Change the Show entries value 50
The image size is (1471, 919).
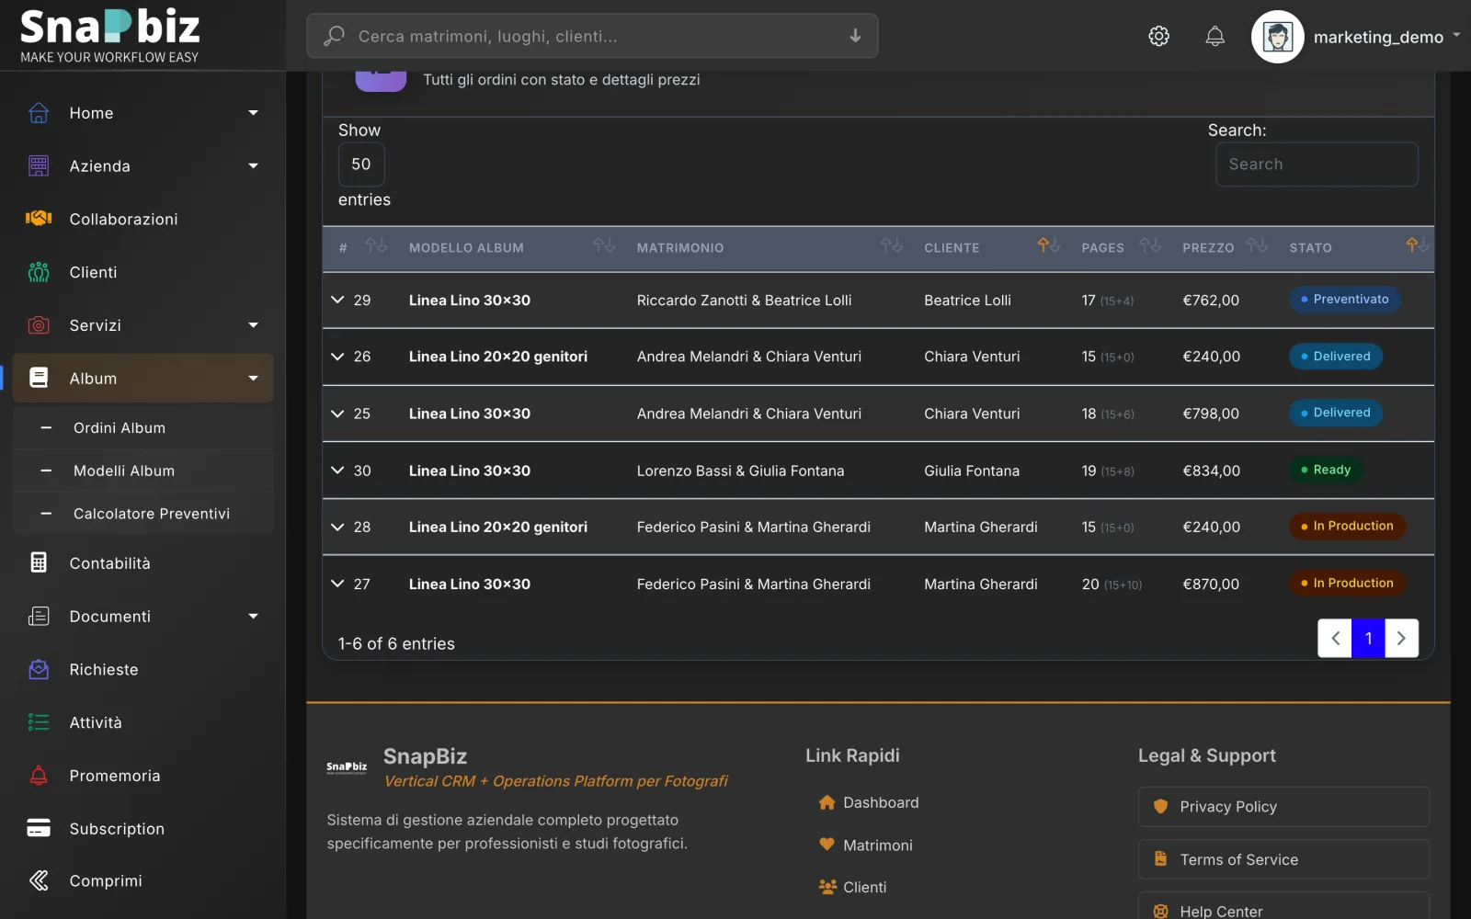pos(361,165)
